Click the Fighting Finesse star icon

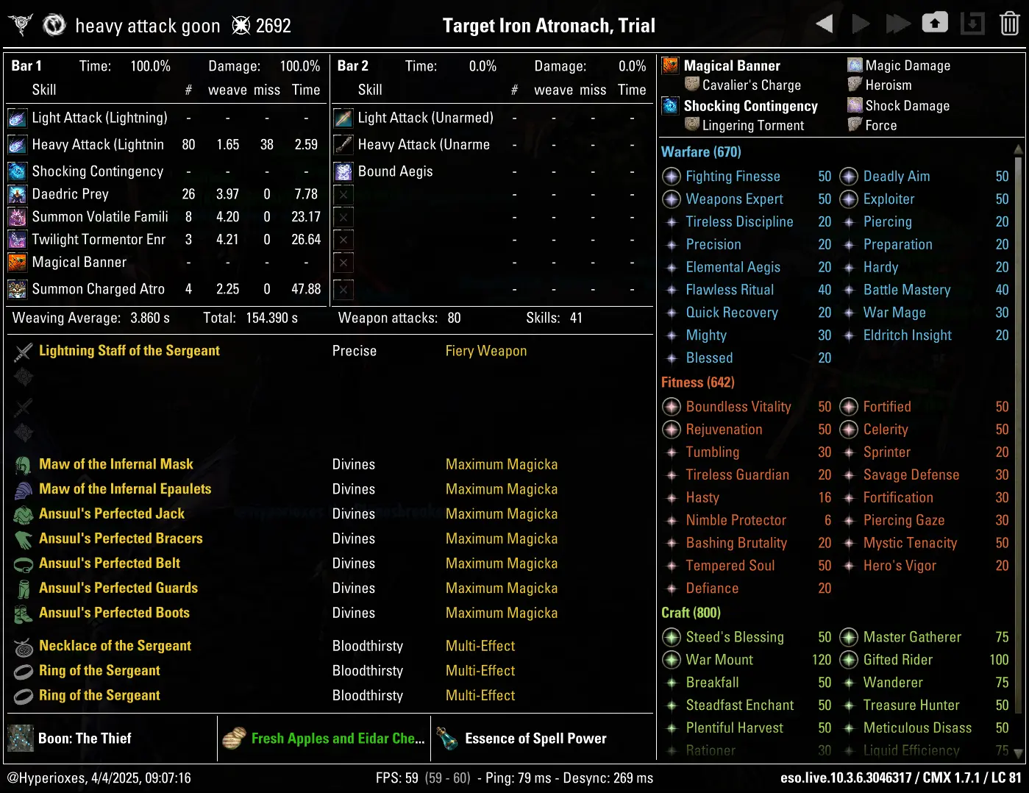(672, 177)
